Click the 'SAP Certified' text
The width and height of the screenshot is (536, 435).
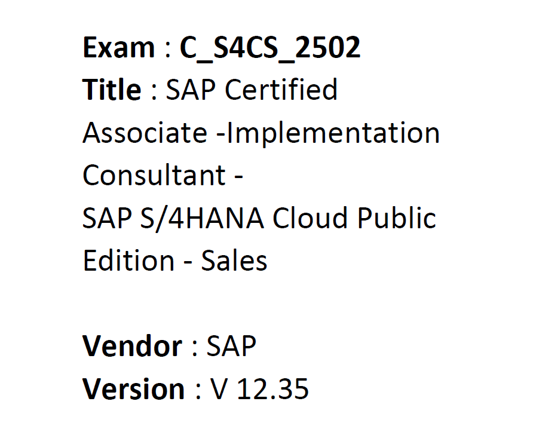coord(252,90)
